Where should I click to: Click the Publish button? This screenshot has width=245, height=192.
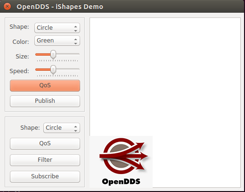(x=45, y=101)
